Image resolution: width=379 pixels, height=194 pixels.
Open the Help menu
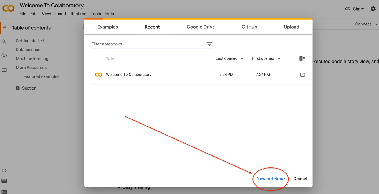click(110, 14)
